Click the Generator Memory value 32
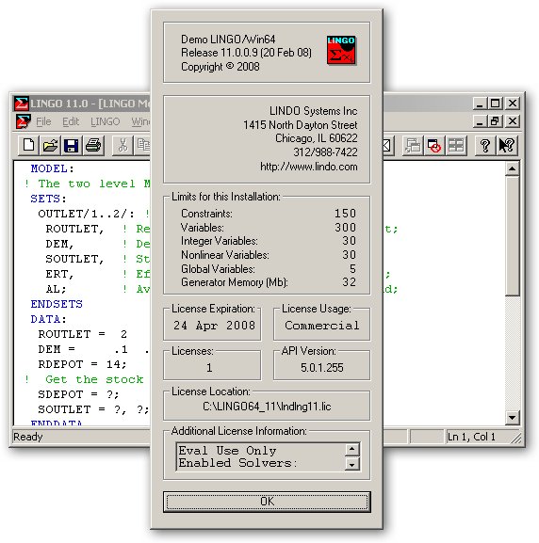 (350, 282)
